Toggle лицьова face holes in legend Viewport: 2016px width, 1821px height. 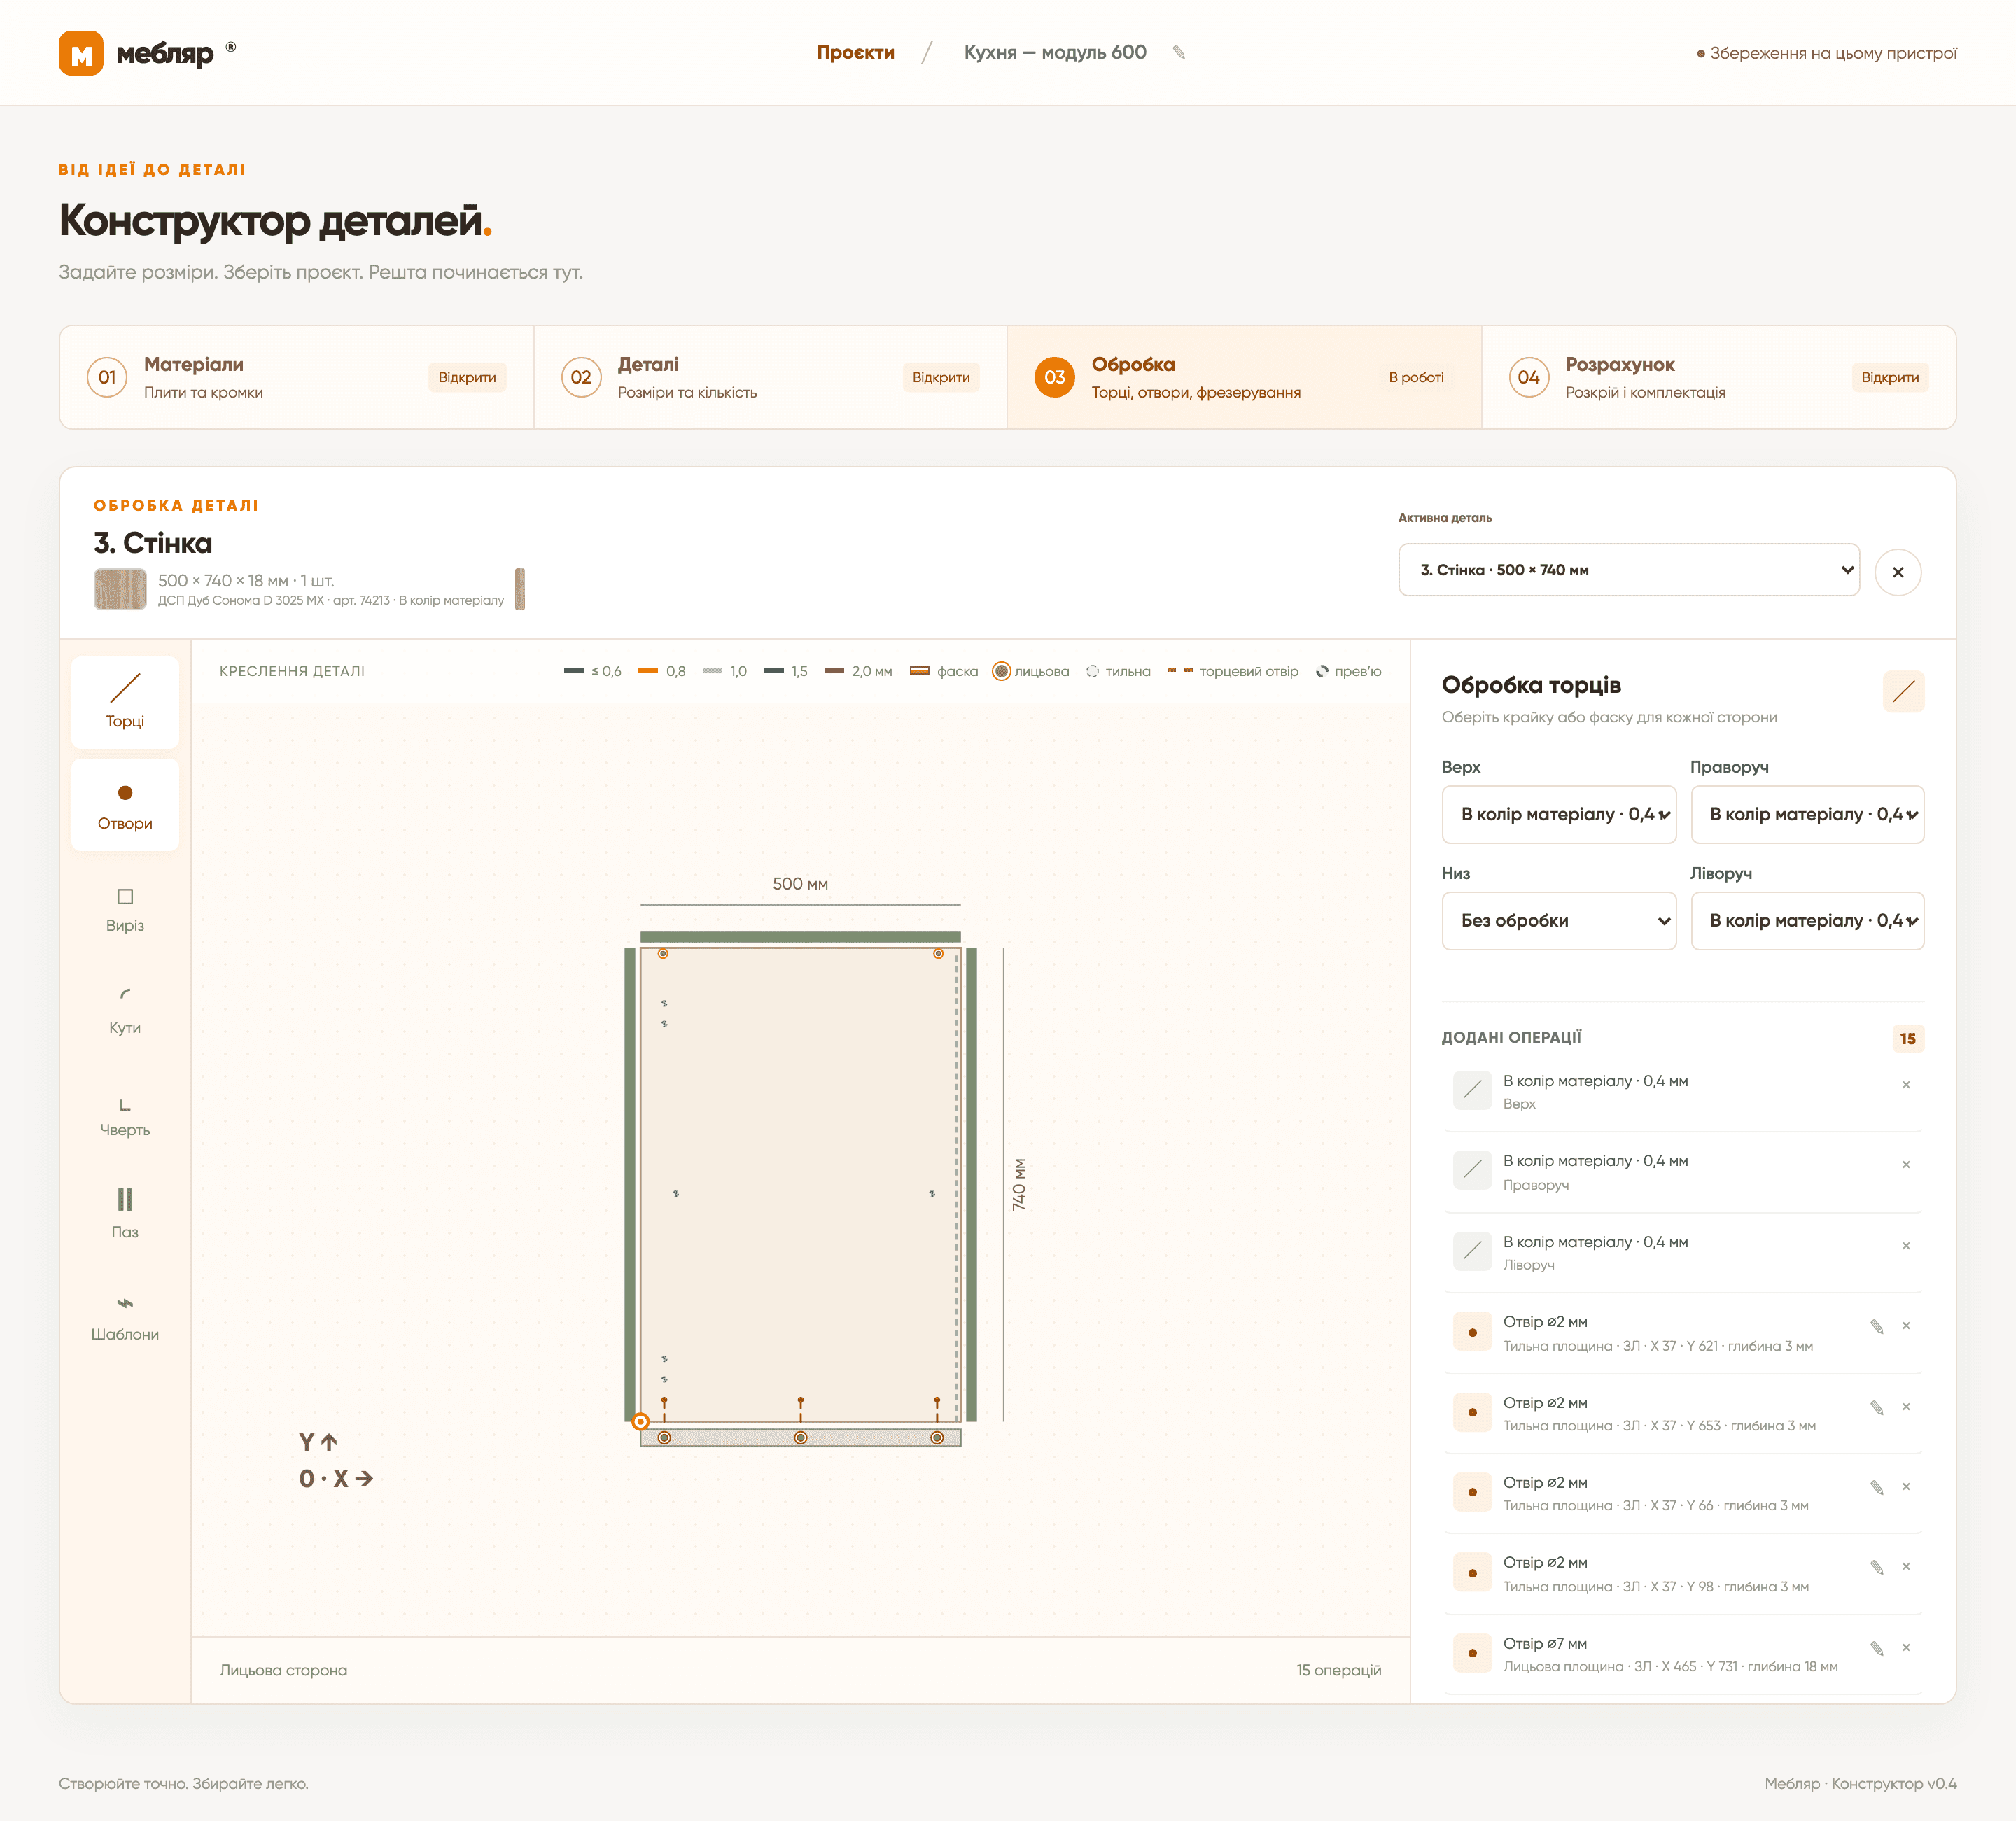pyautogui.click(x=1030, y=671)
